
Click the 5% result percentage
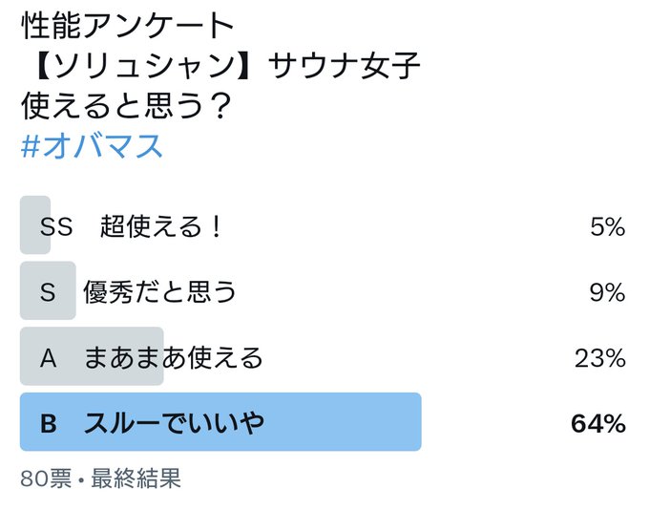[607, 227]
